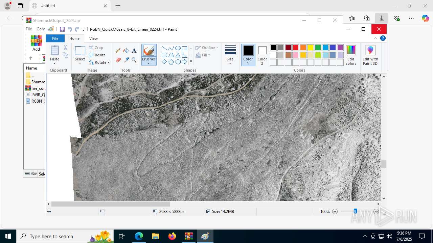Select LWIR_Q file in WinRAR list

(36, 94)
